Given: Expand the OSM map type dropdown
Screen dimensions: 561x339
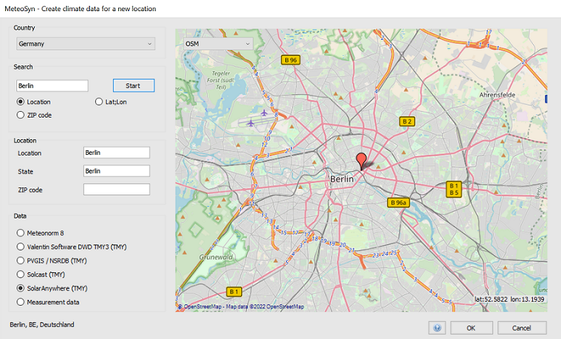Looking at the screenshot, I should [x=217, y=44].
